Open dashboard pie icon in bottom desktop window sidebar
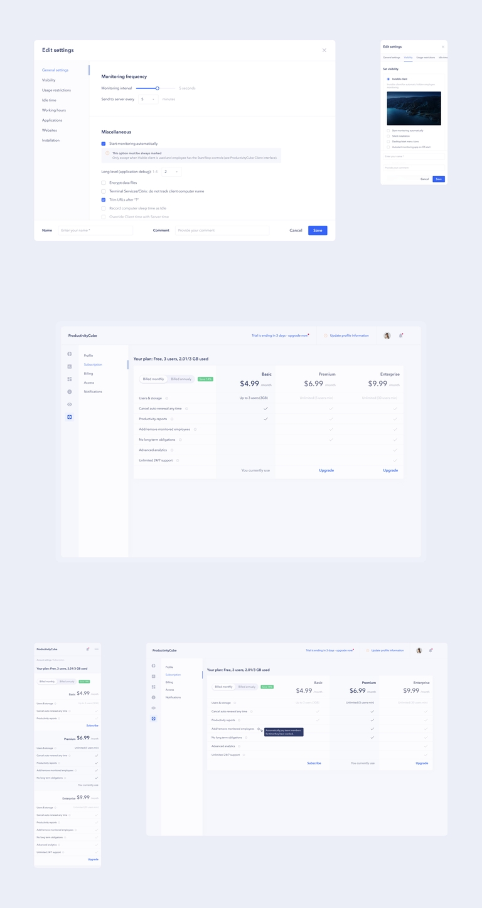The image size is (482, 908). (154, 665)
